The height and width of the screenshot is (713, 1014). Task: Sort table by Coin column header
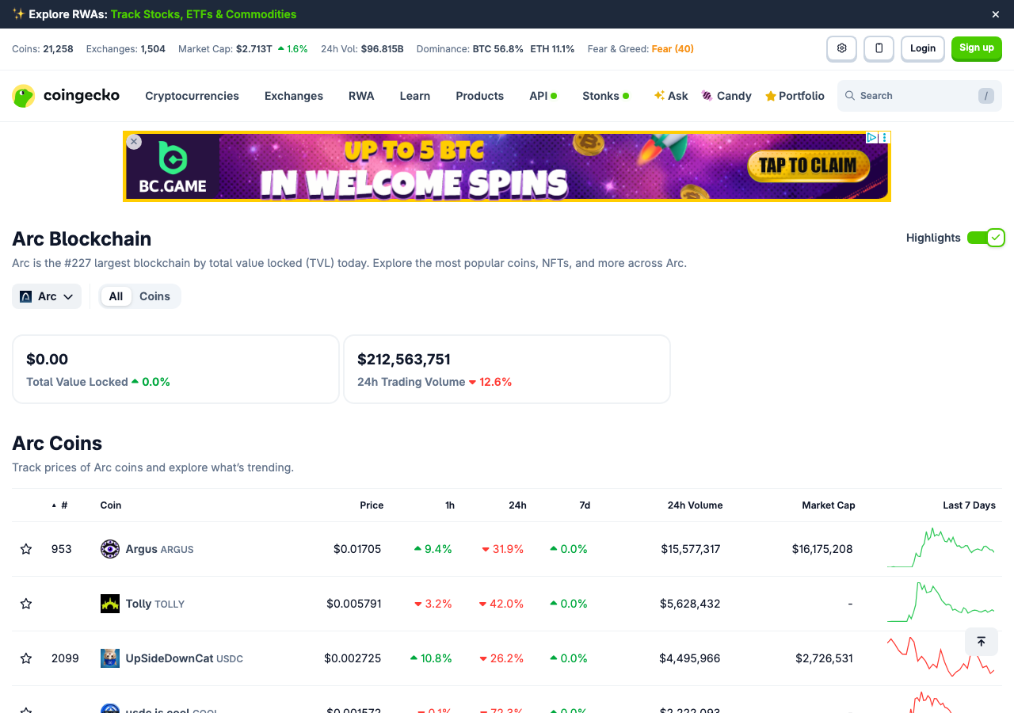tap(111, 505)
